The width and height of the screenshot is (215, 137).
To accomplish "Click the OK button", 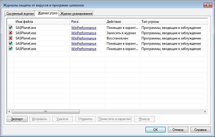I will pos(155,130).
